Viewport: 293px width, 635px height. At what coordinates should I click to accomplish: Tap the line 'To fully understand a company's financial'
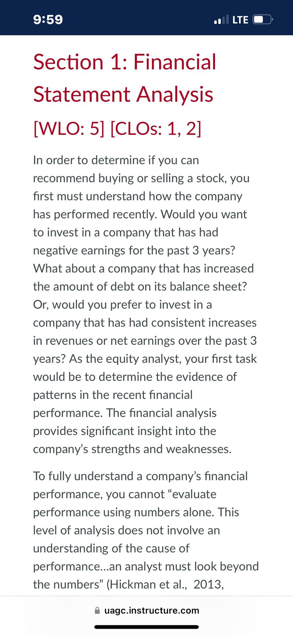tap(140, 476)
